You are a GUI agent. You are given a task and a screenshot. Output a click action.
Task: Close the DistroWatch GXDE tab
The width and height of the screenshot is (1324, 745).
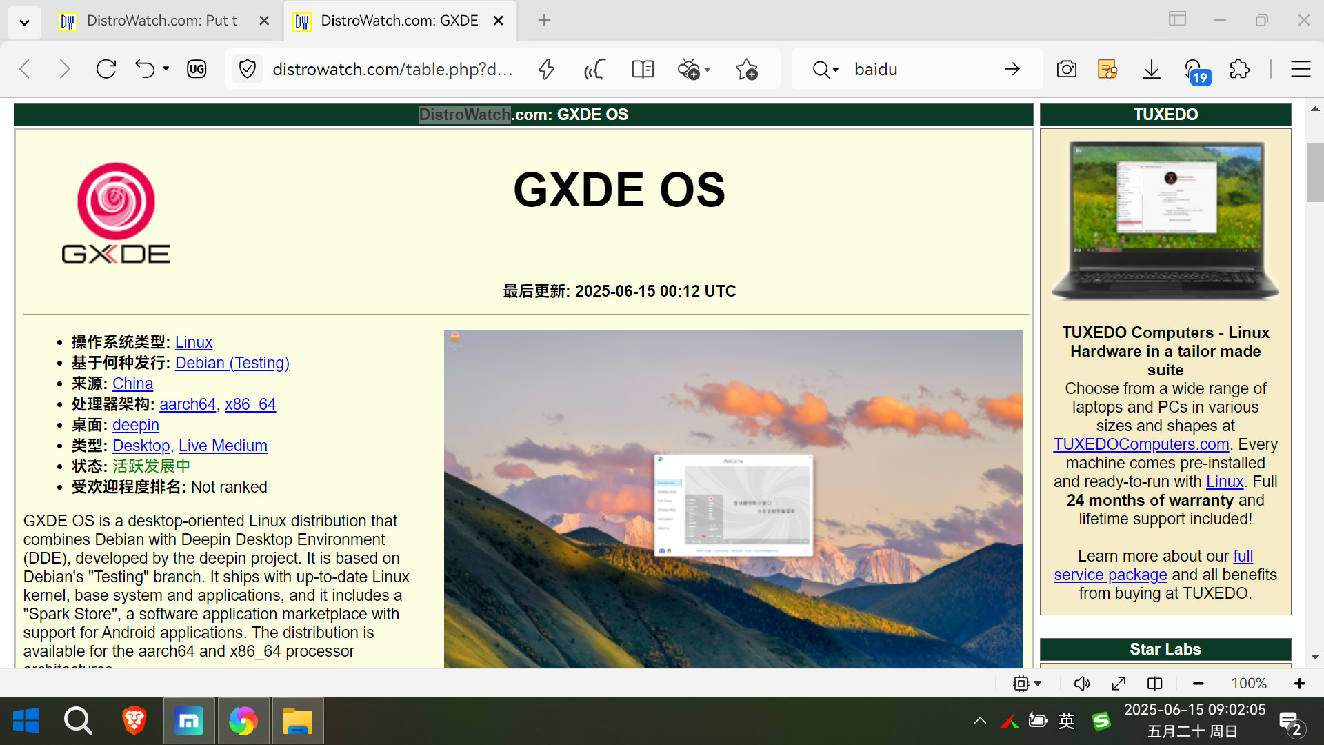(499, 21)
